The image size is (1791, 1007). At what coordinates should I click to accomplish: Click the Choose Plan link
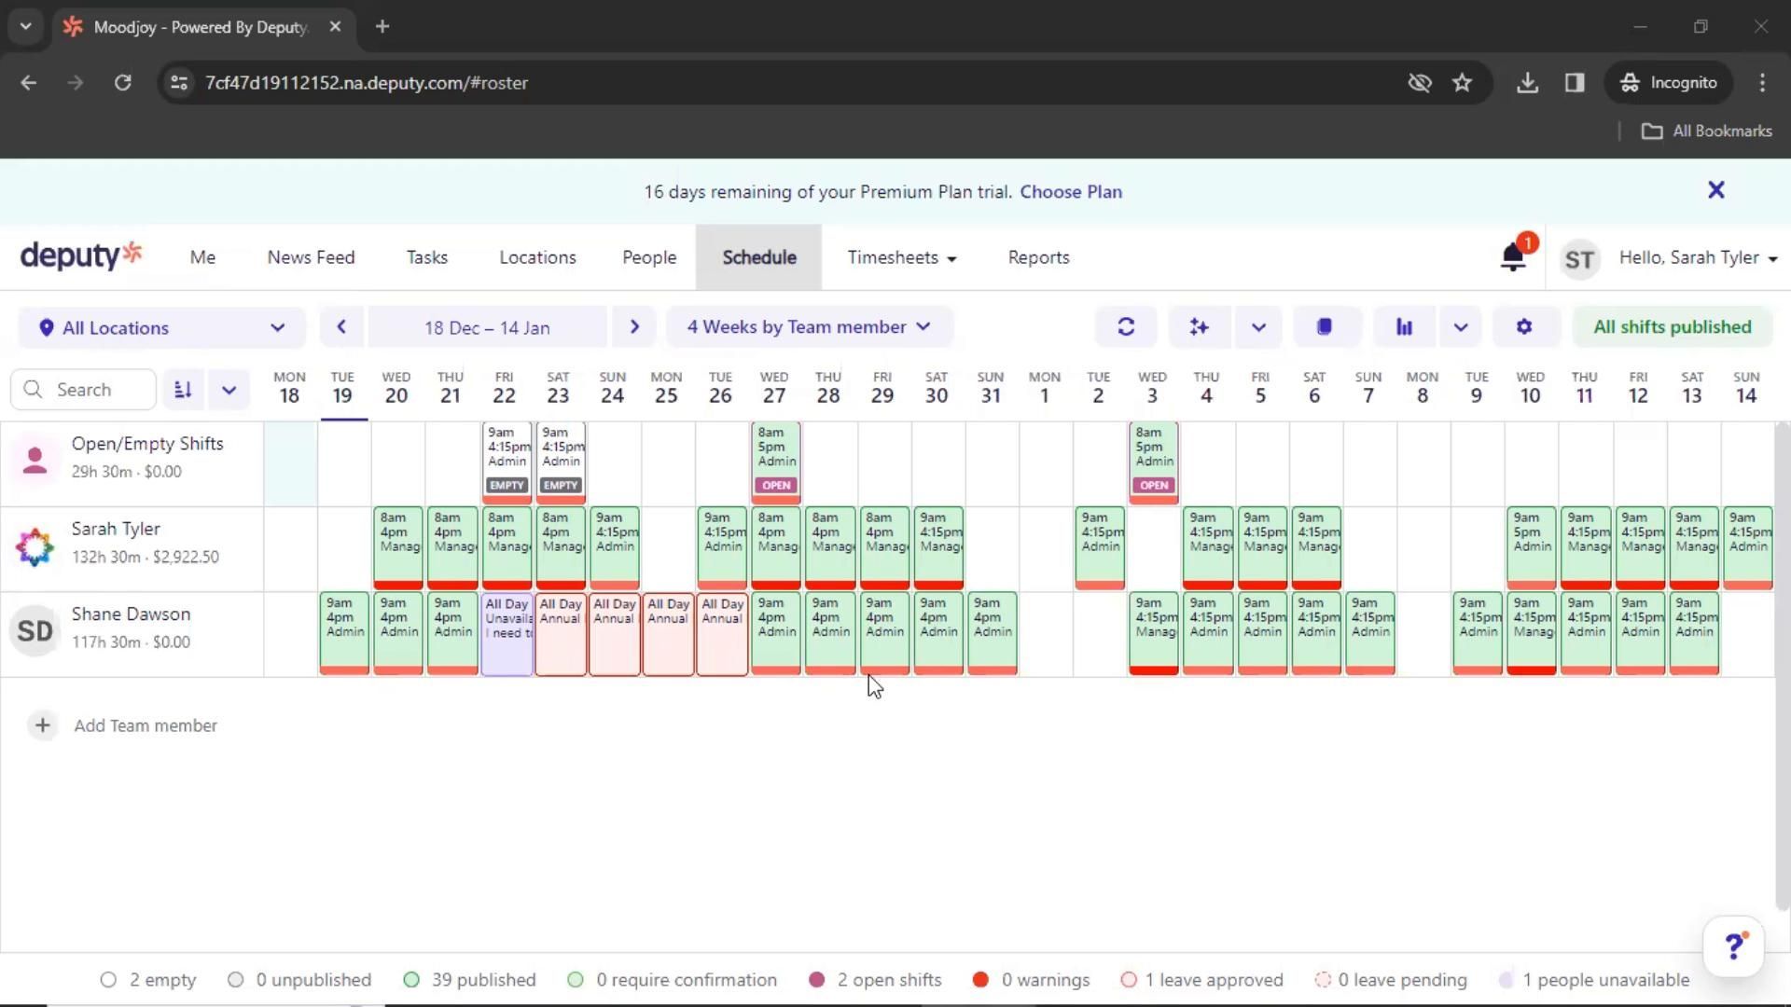[x=1071, y=192]
